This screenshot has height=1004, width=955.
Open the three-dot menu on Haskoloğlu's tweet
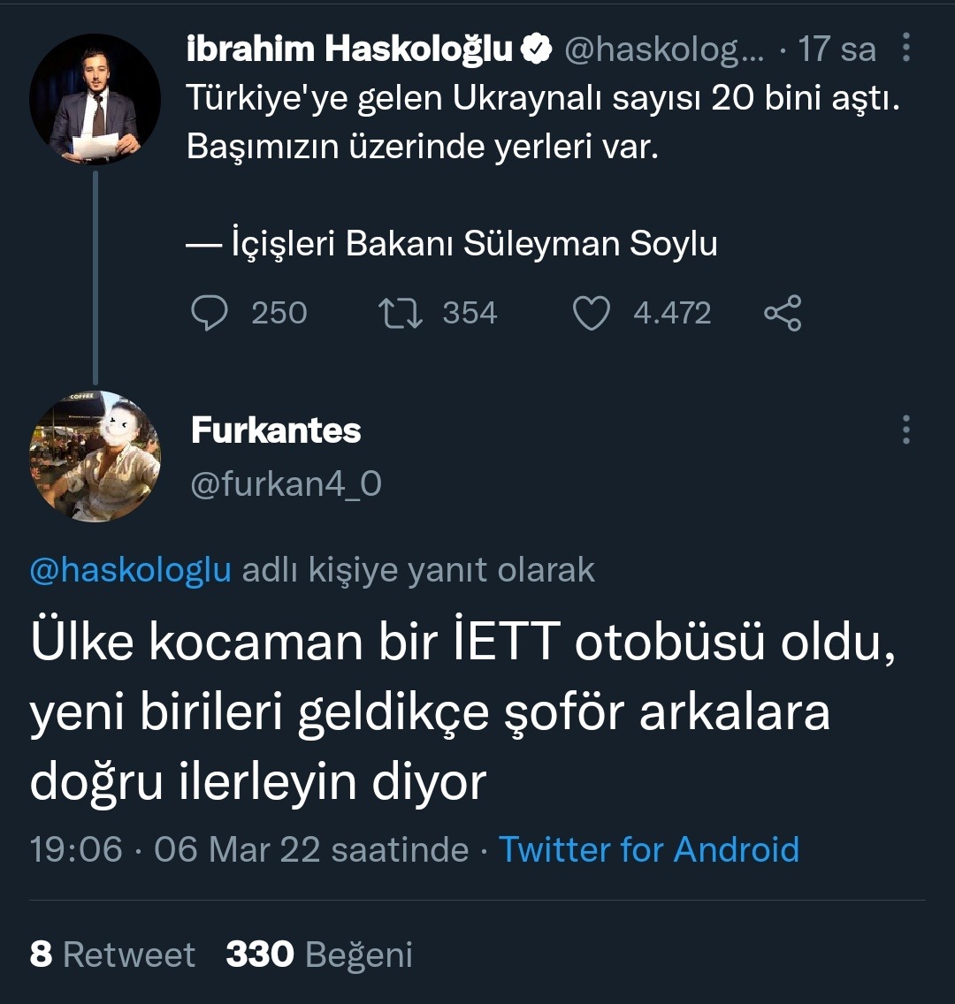click(906, 49)
